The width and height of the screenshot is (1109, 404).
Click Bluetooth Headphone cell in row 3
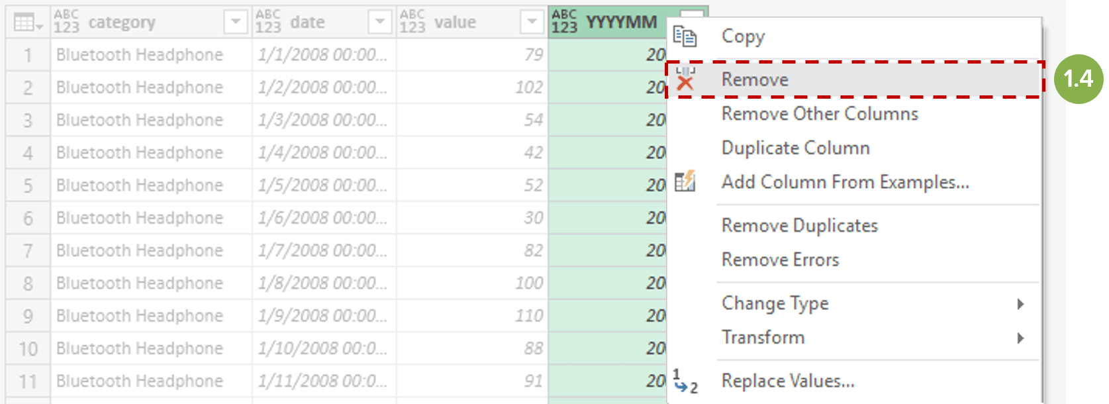151,120
